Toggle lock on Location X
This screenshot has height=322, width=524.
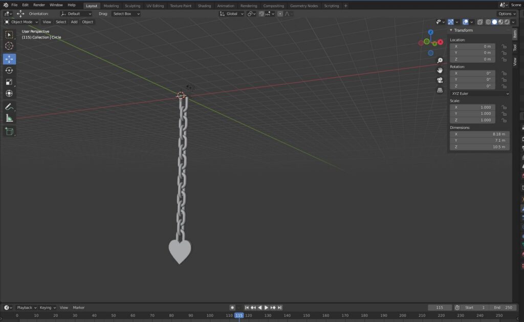click(504, 47)
